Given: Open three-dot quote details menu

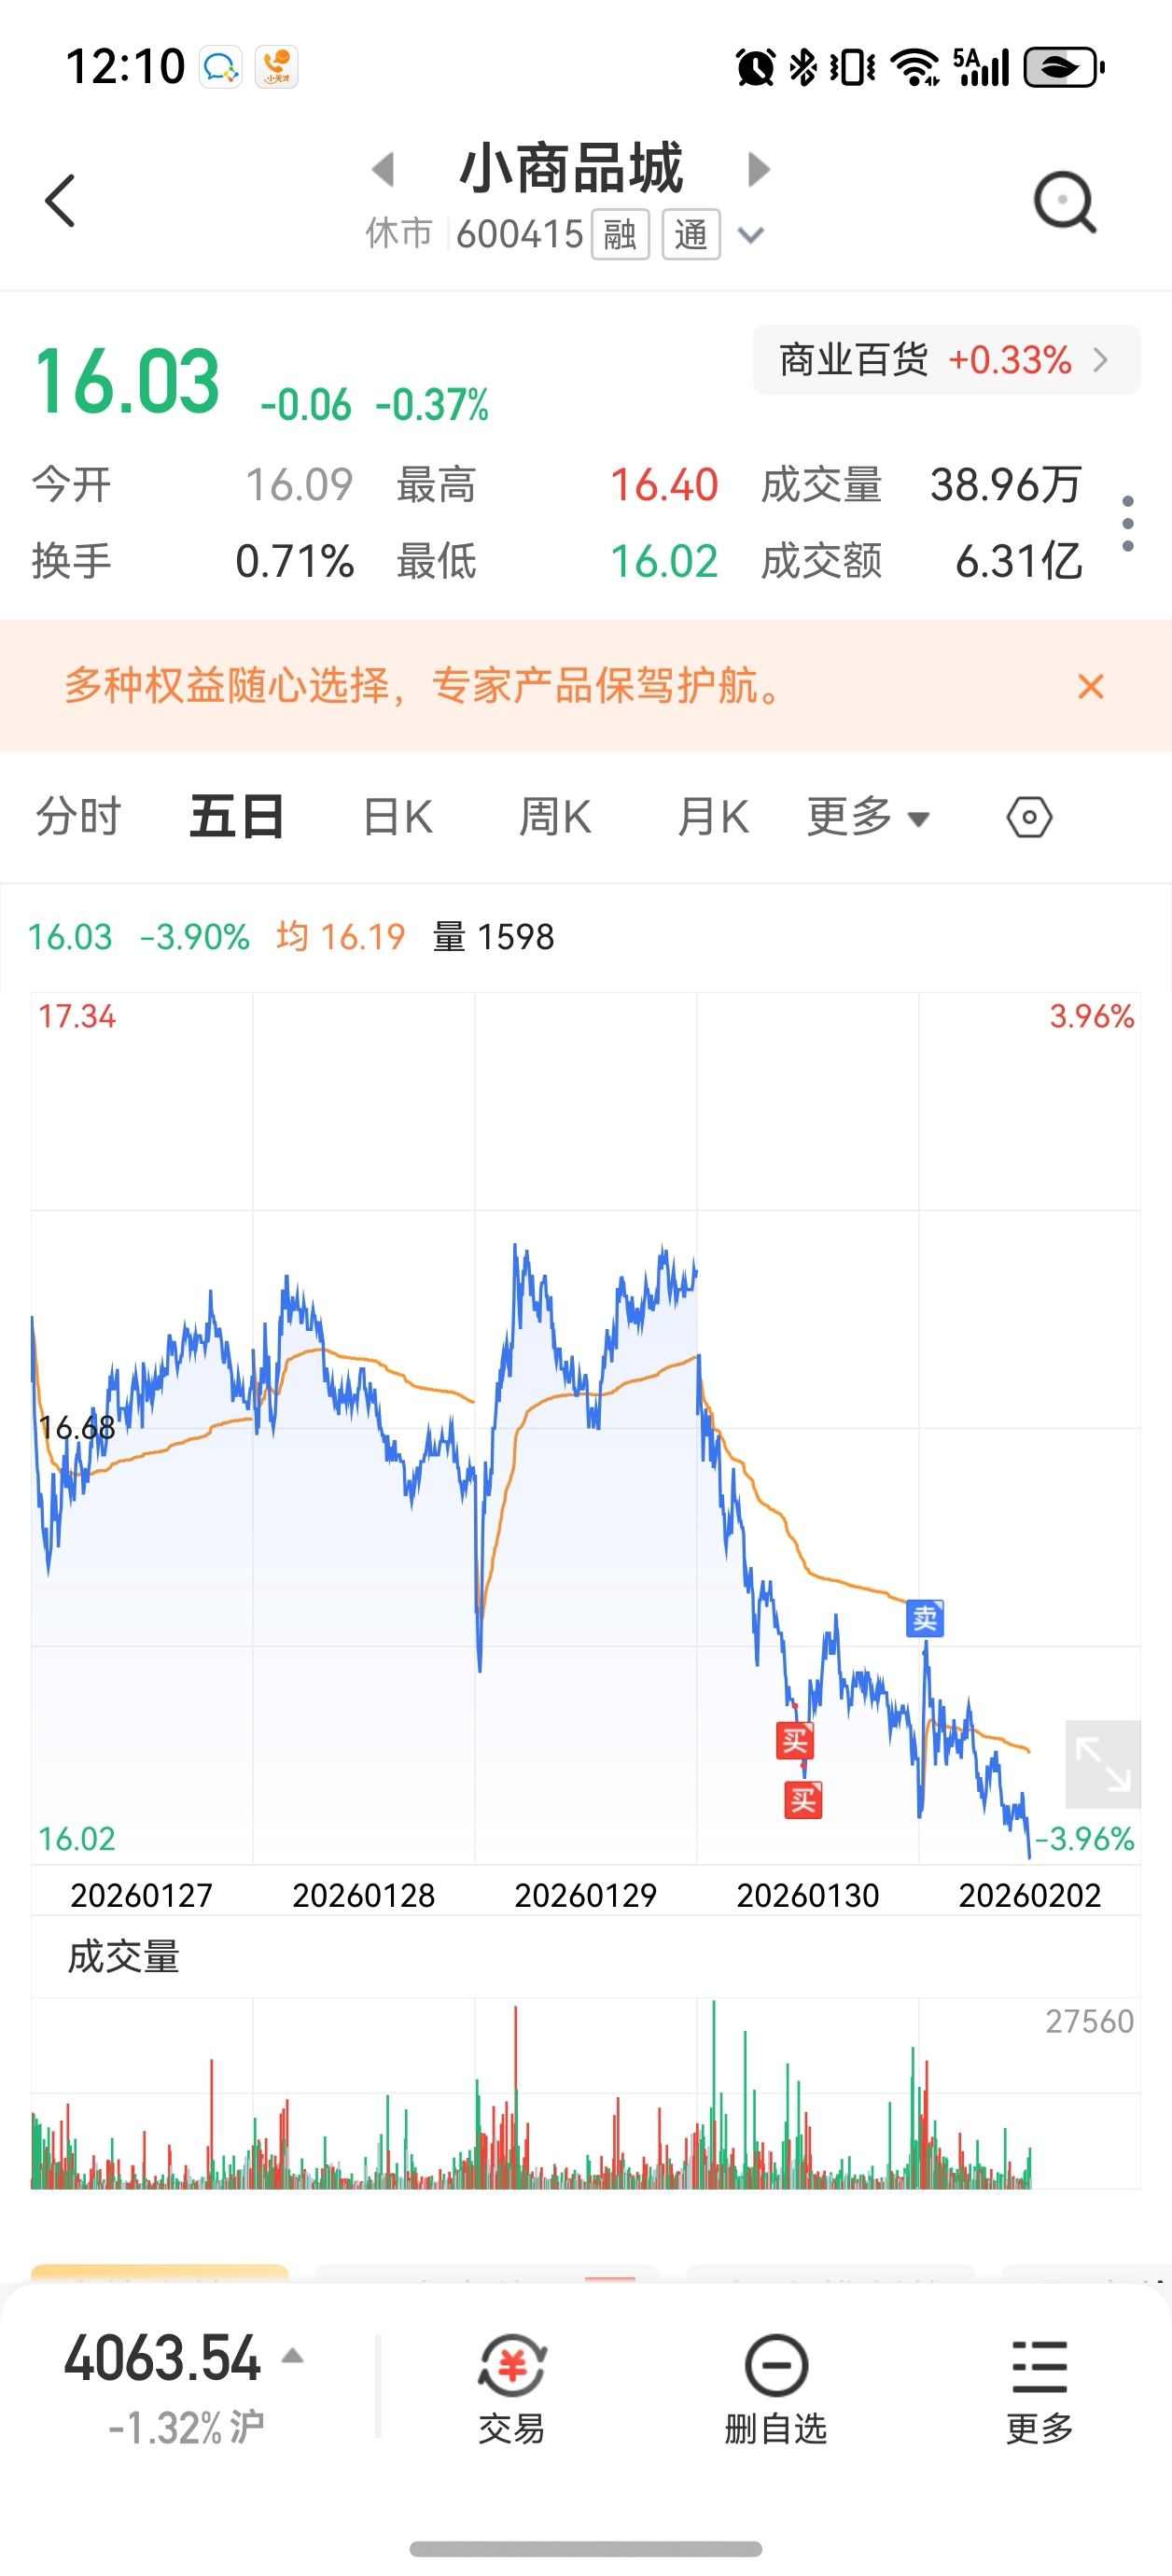Looking at the screenshot, I should pos(1128,523).
